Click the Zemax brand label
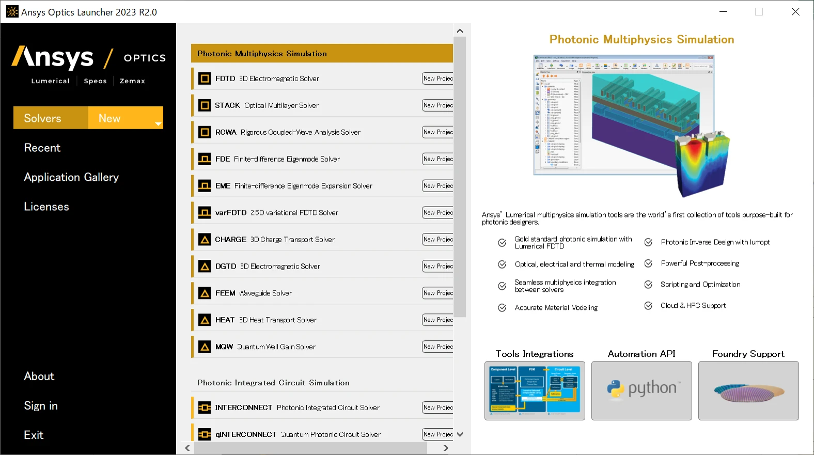 (x=133, y=81)
